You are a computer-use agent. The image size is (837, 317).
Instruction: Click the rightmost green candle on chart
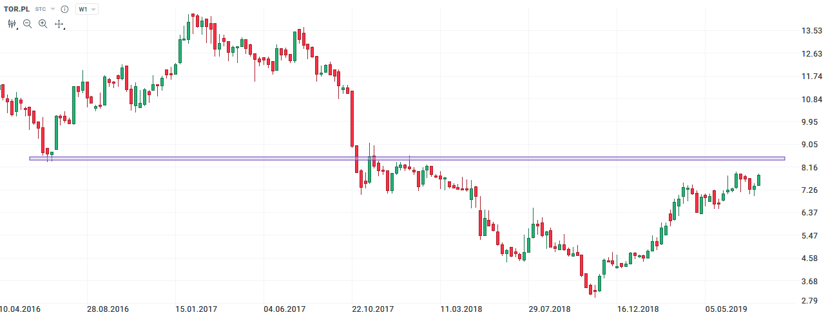point(758,180)
